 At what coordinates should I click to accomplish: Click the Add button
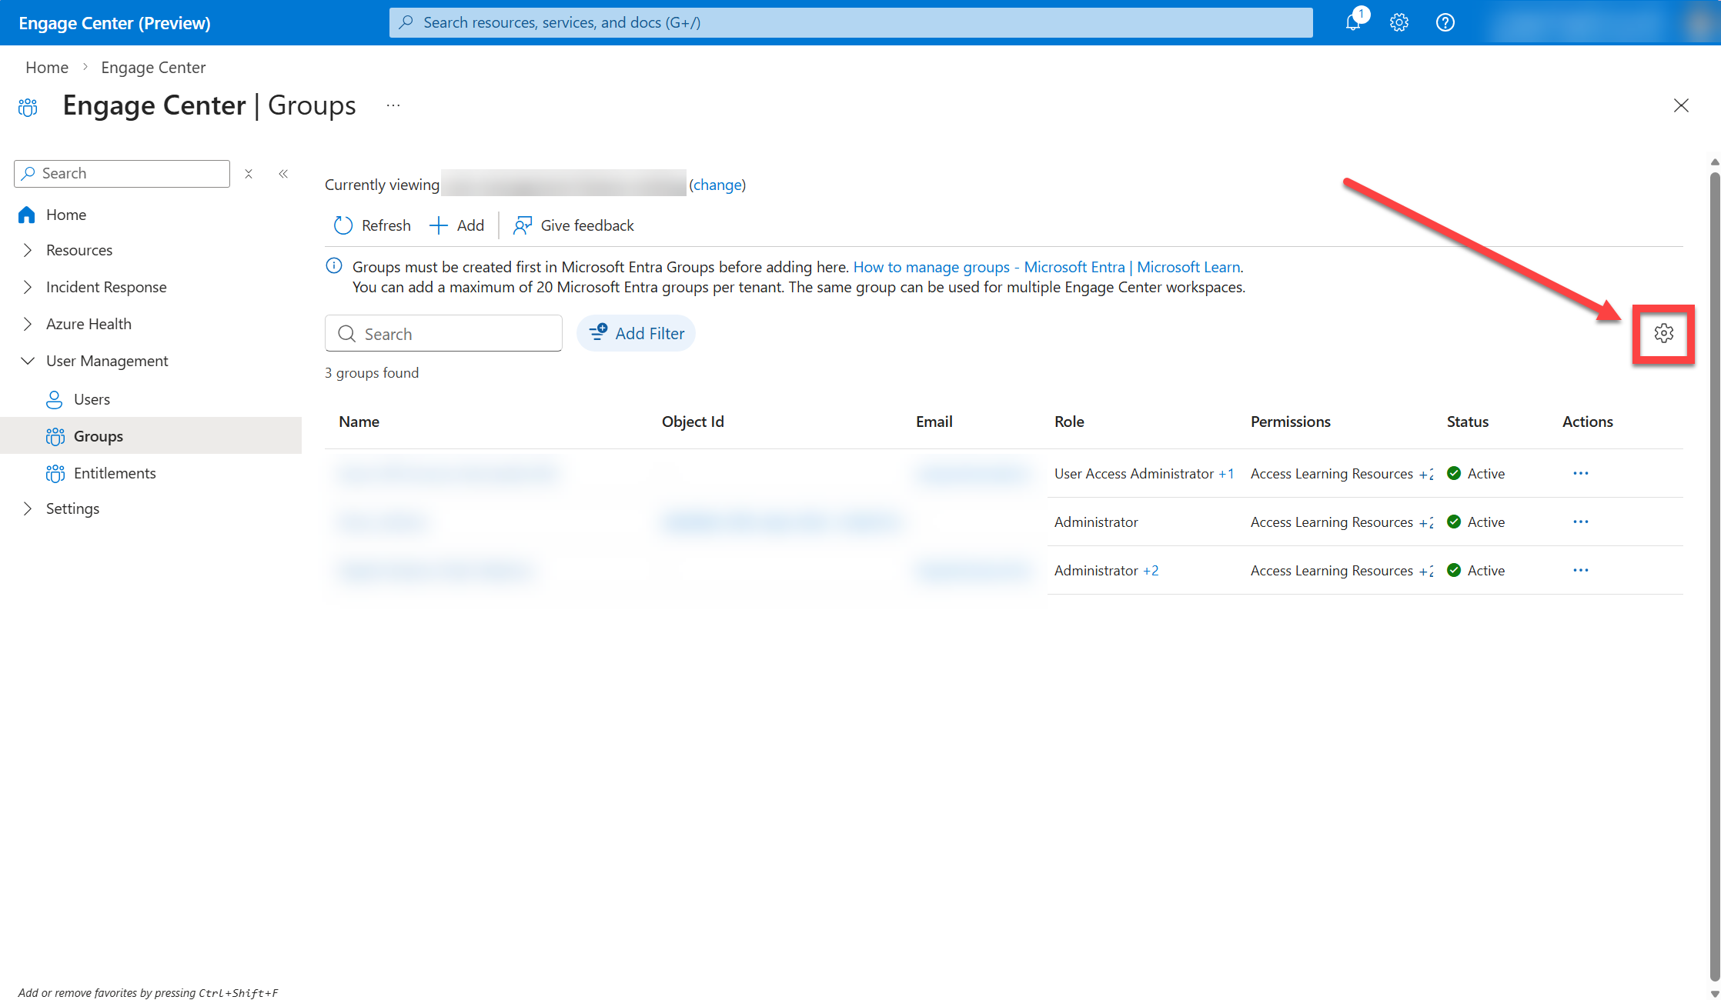(457, 225)
